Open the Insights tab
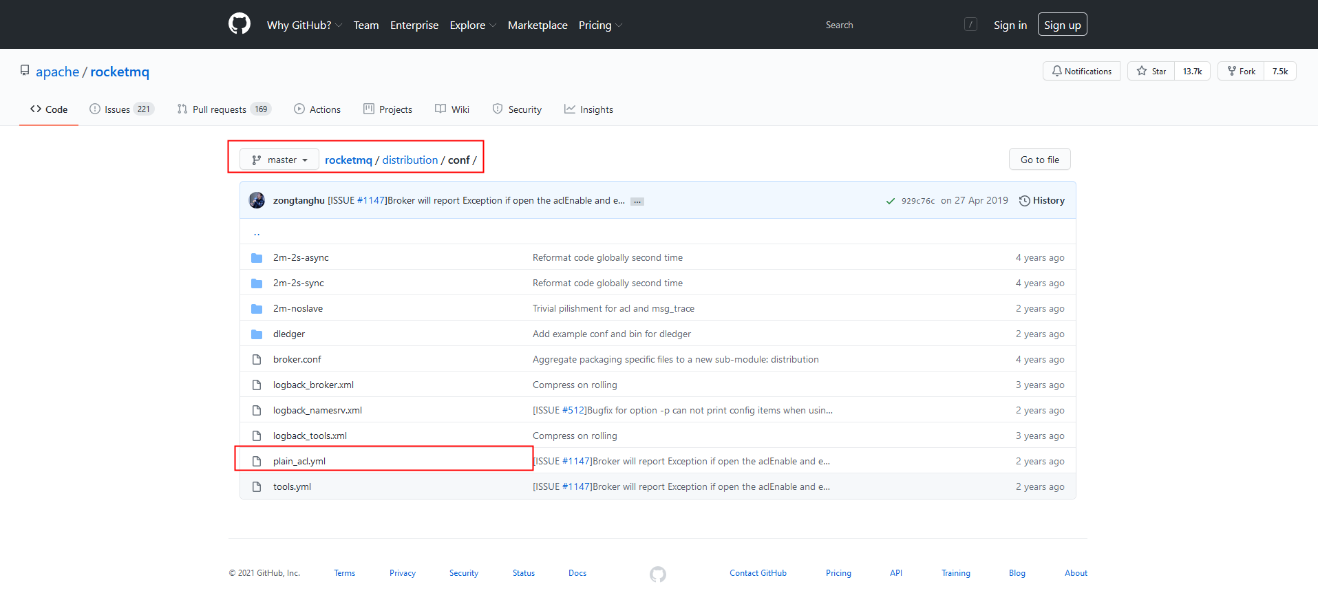The image size is (1318, 591). pos(588,109)
